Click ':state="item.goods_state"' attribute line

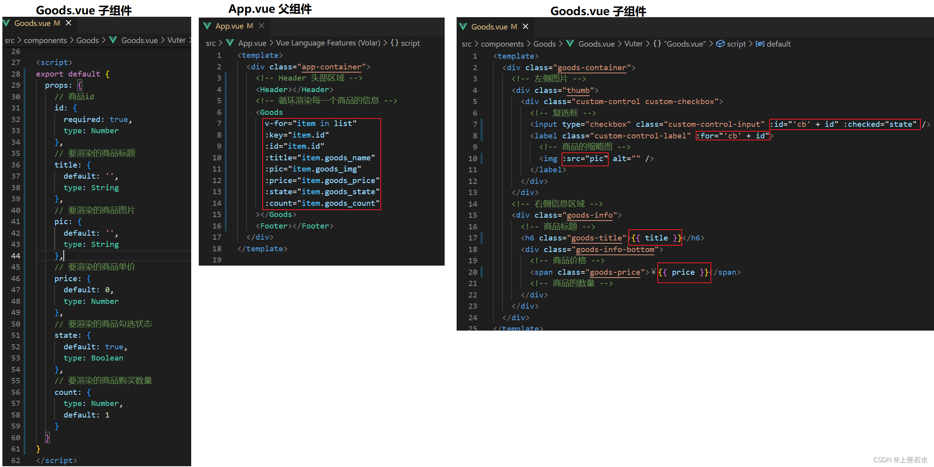[x=322, y=191]
